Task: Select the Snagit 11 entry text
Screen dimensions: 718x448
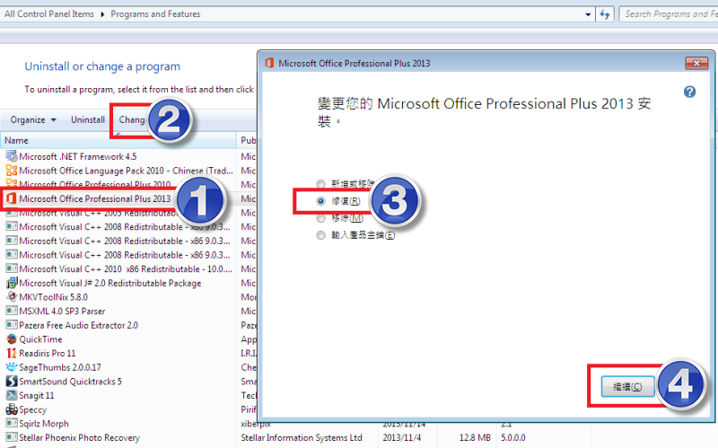Action: (36, 395)
